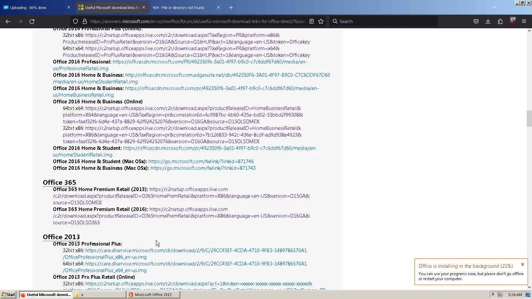Bookmark this page with the star
Image resolution: width=532 pixels, height=299 pixels.
pos(321,21)
